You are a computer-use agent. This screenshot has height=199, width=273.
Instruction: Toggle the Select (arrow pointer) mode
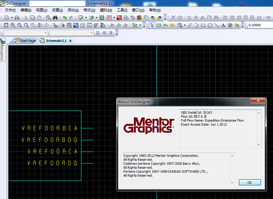tap(152, 25)
